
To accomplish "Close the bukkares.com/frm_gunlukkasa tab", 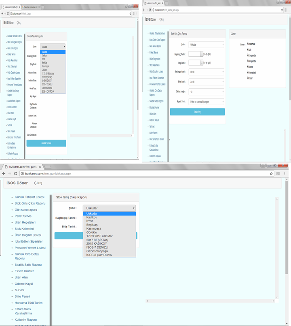I will [x=39, y=166].
